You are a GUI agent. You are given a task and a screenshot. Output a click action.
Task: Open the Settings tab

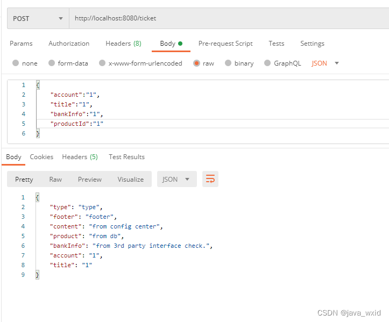pyautogui.click(x=312, y=44)
